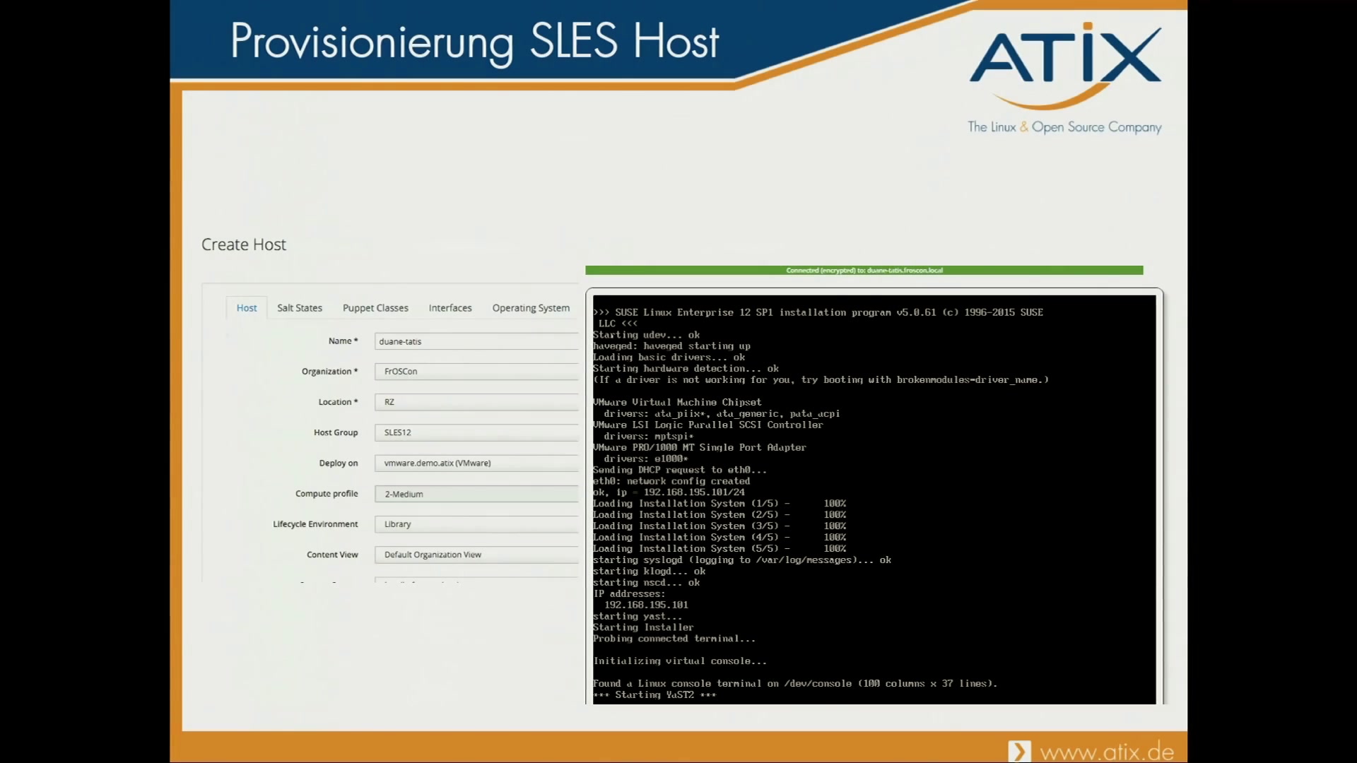Open the Content View dropdown
The image size is (1357, 763).
476,555
